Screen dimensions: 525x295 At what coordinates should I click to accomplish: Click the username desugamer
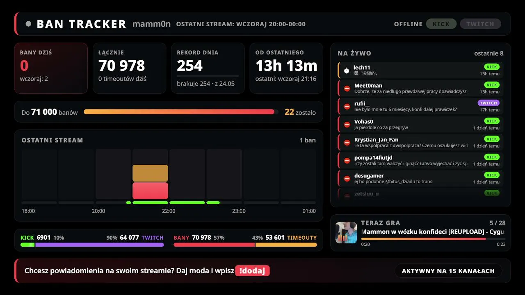[x=369, y=176]
